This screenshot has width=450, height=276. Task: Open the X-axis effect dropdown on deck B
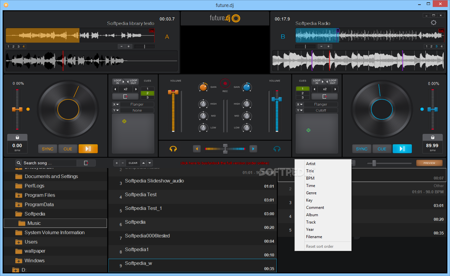300,104
